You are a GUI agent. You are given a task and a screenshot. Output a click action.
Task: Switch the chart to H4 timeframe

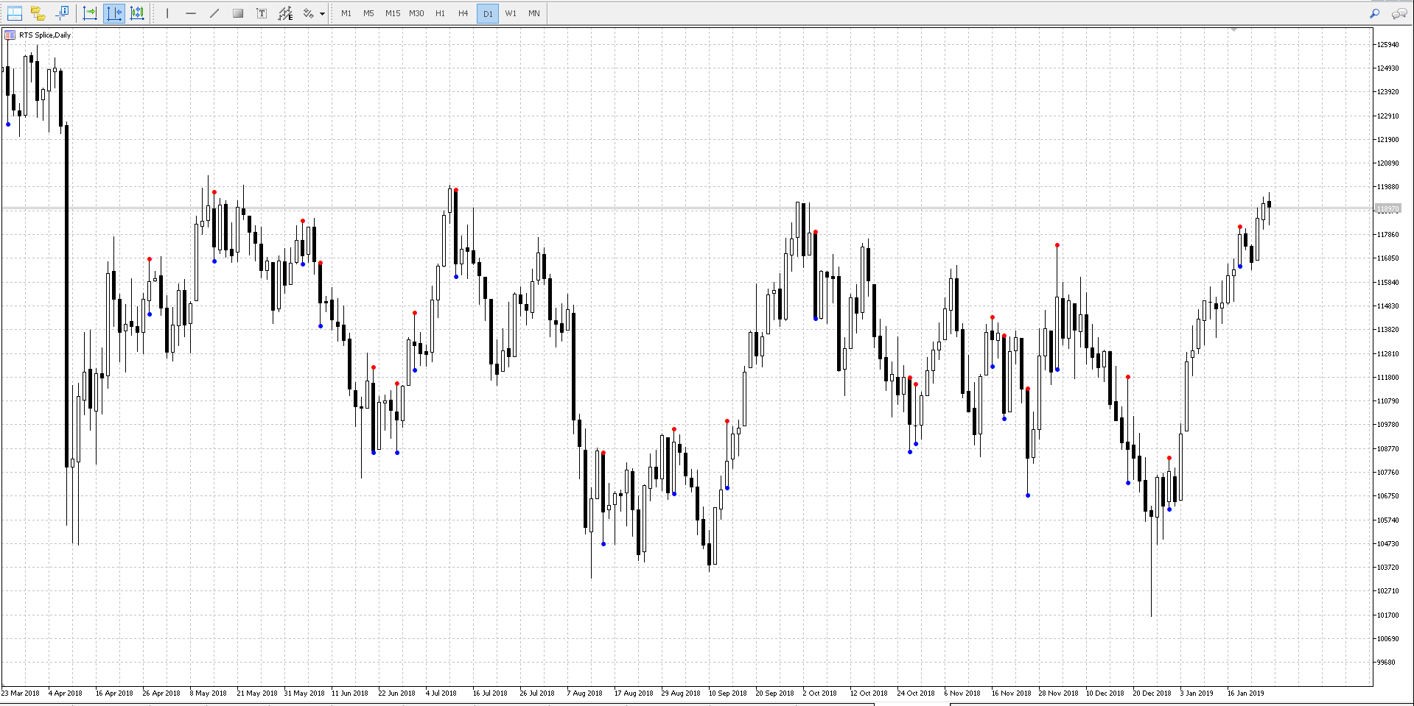463,13
